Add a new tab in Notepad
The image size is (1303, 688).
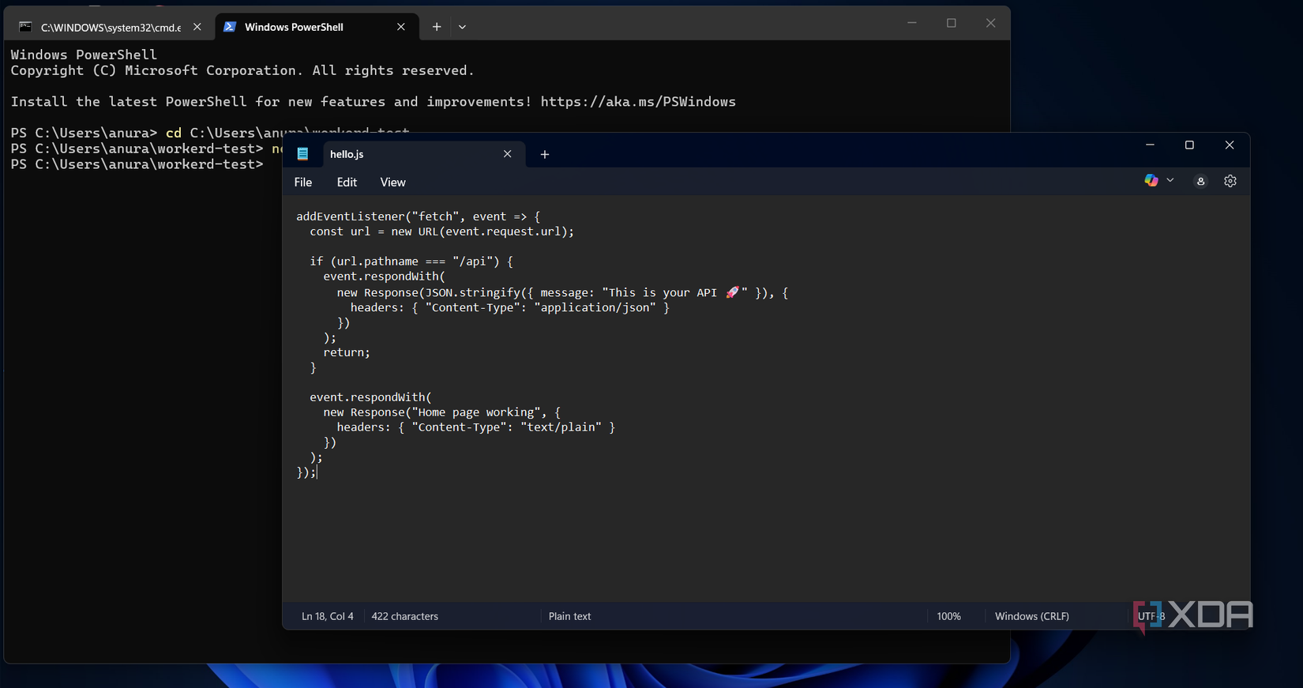pyautogui.click(x=545, y=154)
